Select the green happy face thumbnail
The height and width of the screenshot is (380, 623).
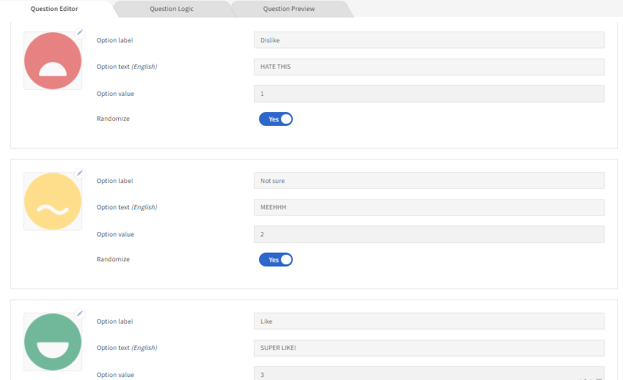pos(53,342)
